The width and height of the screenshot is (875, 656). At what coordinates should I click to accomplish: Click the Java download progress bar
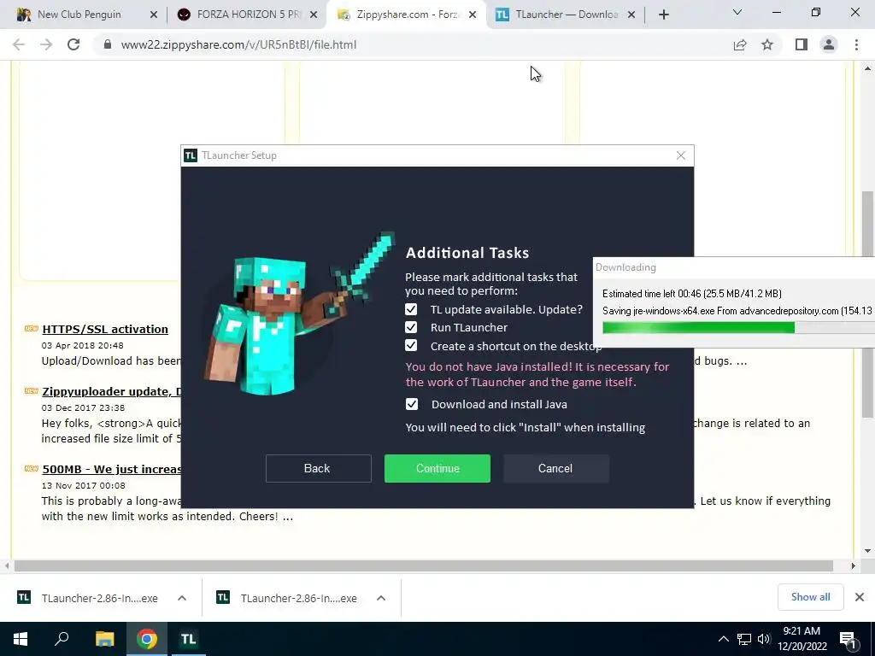click(738, 327)
